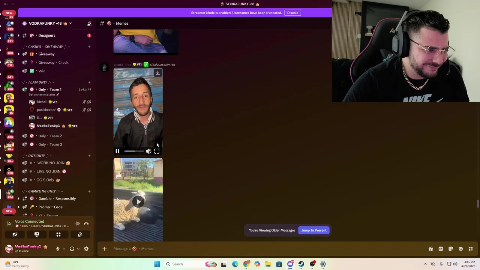Disable Streamer Mode from the banner
Image resolution: width=480 pixels, height=270 pixels.
[292, 13]
